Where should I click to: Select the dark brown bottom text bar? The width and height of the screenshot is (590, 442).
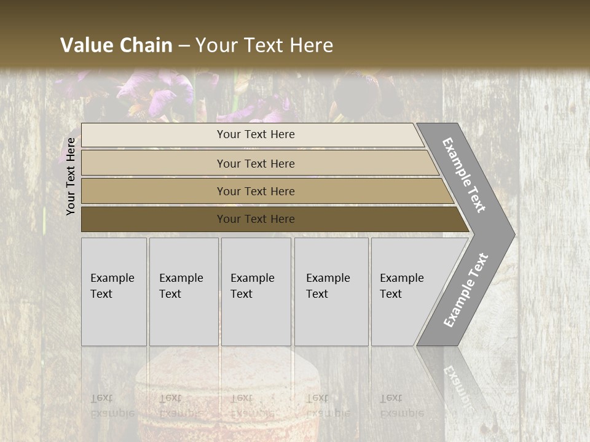(255, 219)
